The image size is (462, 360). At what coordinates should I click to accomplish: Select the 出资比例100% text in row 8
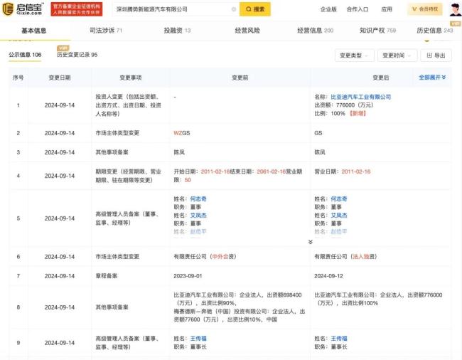tap(360, 303)
